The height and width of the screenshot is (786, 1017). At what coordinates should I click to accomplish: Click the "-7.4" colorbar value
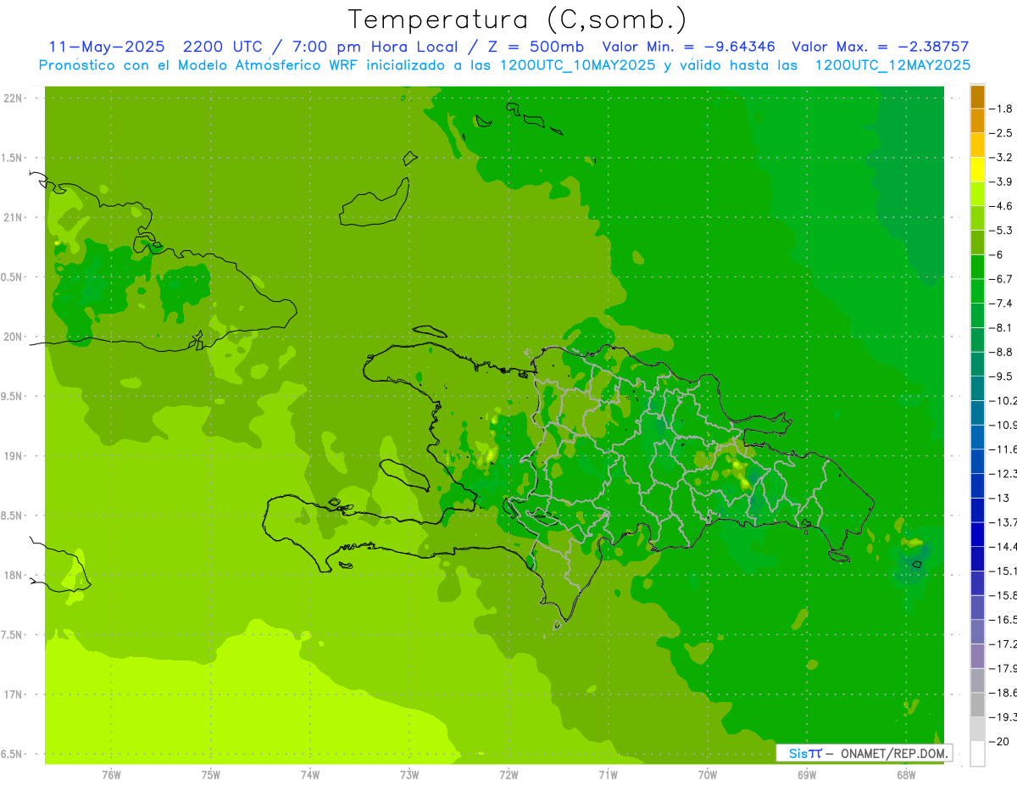pos(1002,303)
